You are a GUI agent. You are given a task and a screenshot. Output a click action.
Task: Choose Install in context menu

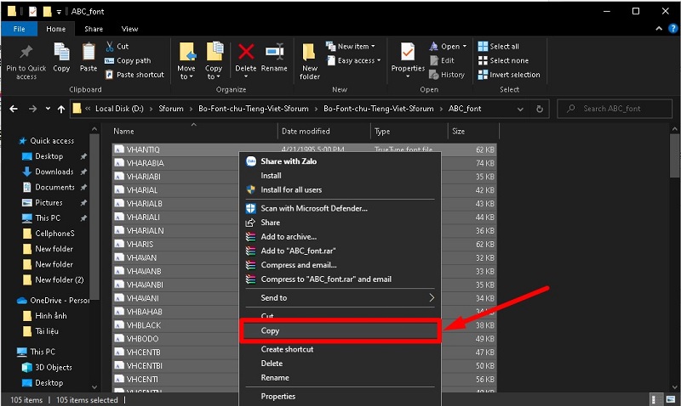(340, 176)
